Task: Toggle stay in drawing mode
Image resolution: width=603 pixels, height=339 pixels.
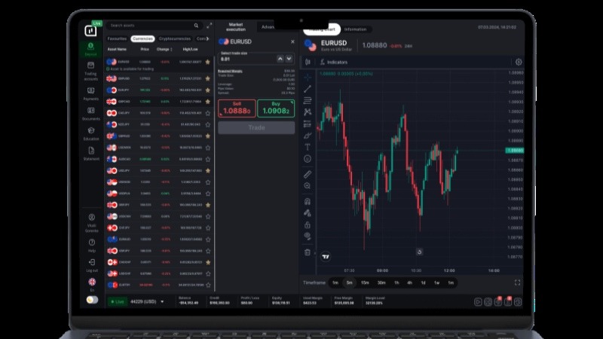Action: [x=308, y=213]
